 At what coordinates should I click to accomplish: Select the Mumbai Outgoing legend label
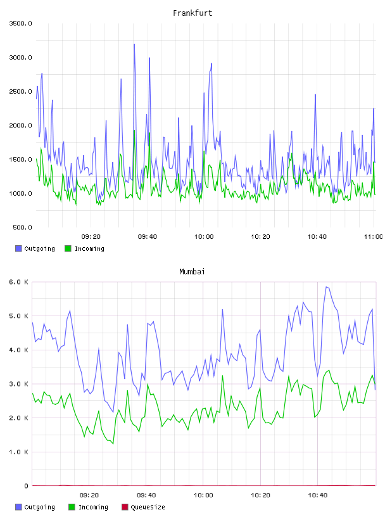pyautogui.click(x=39, y=507)
